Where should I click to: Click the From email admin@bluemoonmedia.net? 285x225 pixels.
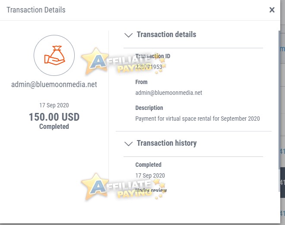click(x=169, y=93)
